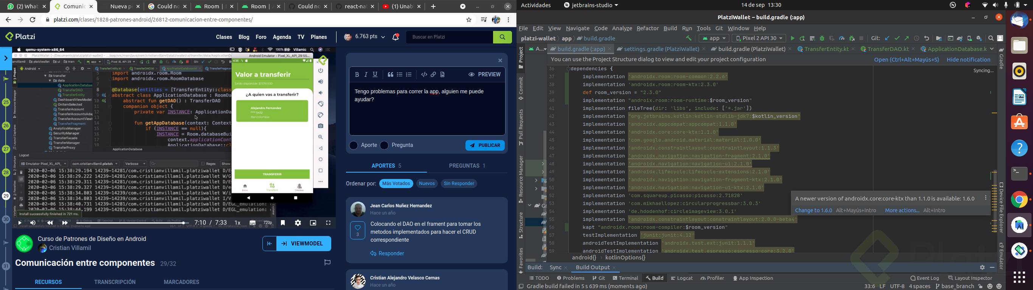This screenshot has width=1033, height=290.
Task: Toggle picture-in-picture video mode
Action: [313, 223]
